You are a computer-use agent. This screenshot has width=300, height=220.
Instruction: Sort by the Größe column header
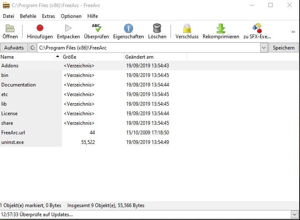(93, 57)
